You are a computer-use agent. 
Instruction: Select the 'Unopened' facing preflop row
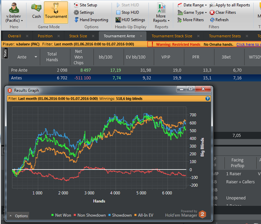click(x=236, y=198)
